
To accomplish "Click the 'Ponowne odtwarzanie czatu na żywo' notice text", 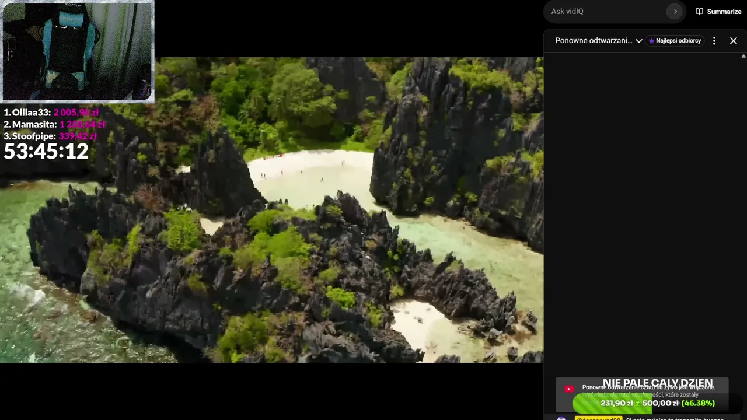I will pyautogui.click(x=648, y=387).
